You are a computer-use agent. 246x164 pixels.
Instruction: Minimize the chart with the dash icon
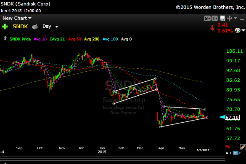(242, 19)
